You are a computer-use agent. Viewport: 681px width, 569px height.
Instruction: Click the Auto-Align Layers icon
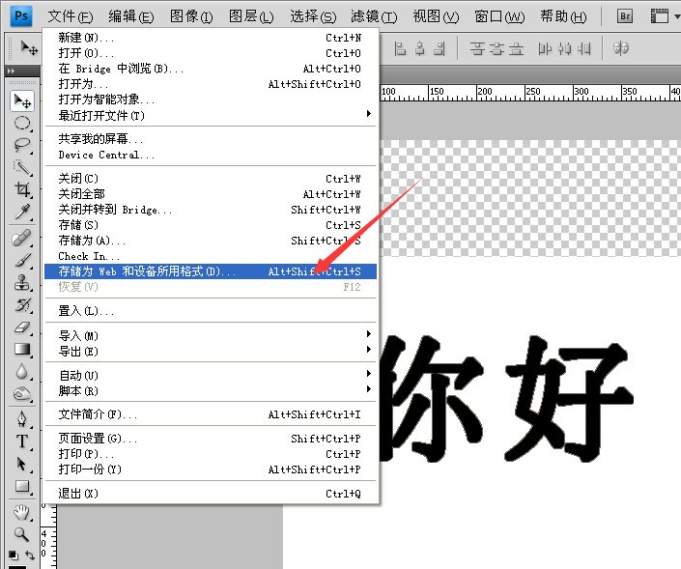coord(621,47)
